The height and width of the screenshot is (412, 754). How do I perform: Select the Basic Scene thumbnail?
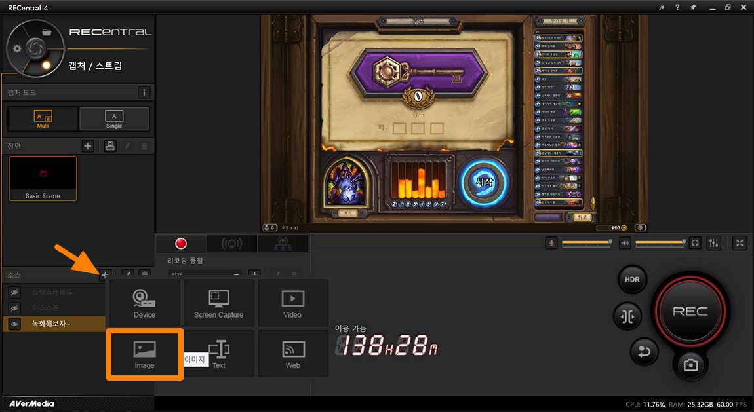(43, 178)
